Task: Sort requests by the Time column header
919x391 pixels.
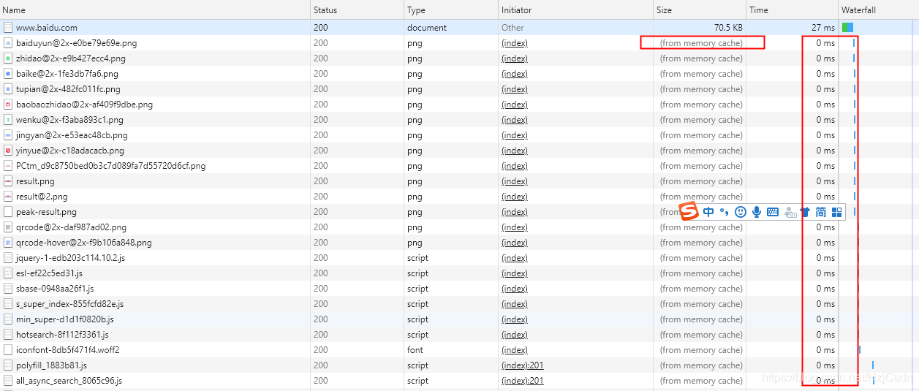Action: point(792,10)
